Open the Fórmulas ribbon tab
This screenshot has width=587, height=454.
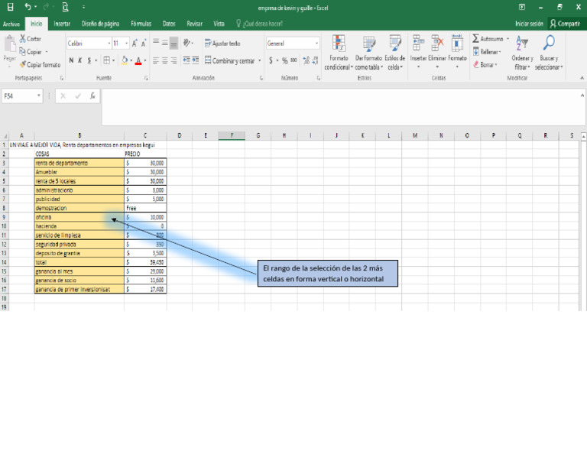point(141,24)
